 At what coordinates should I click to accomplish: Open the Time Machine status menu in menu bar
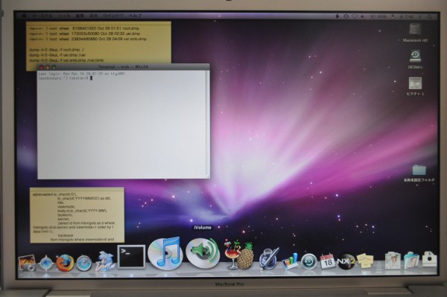click(346, 16)
